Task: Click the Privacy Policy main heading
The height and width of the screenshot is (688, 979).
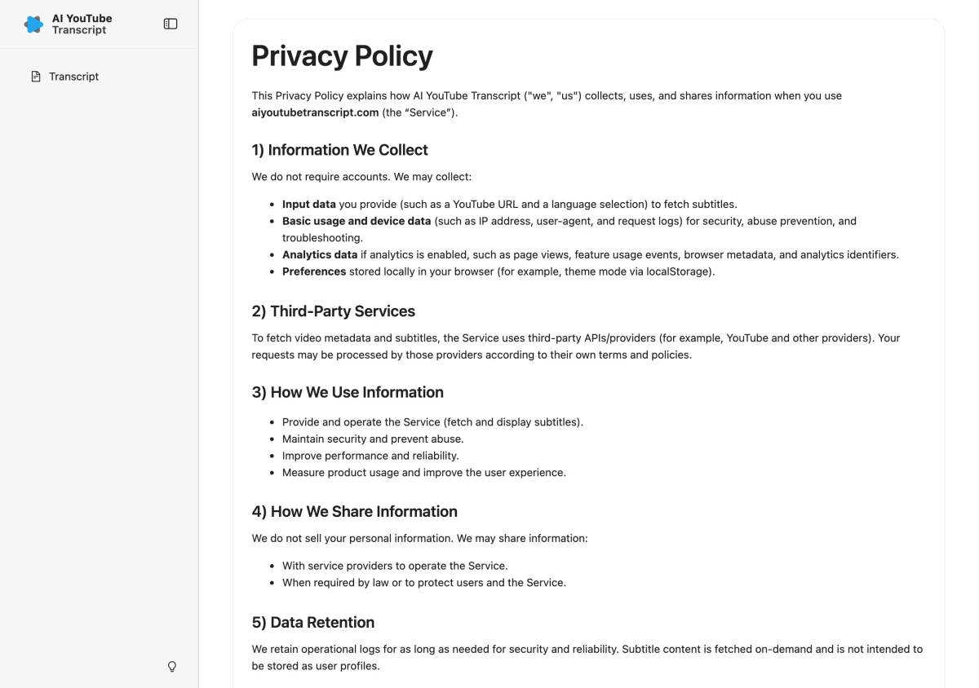Action: click(x=342, y=55)
